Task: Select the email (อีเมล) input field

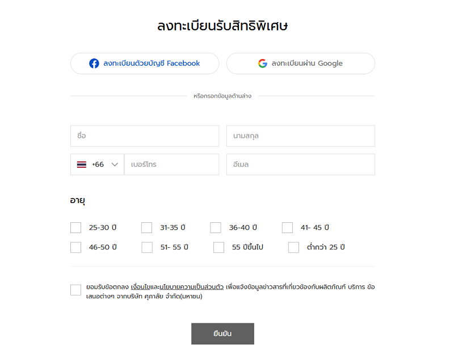Action: click(301, 164)
